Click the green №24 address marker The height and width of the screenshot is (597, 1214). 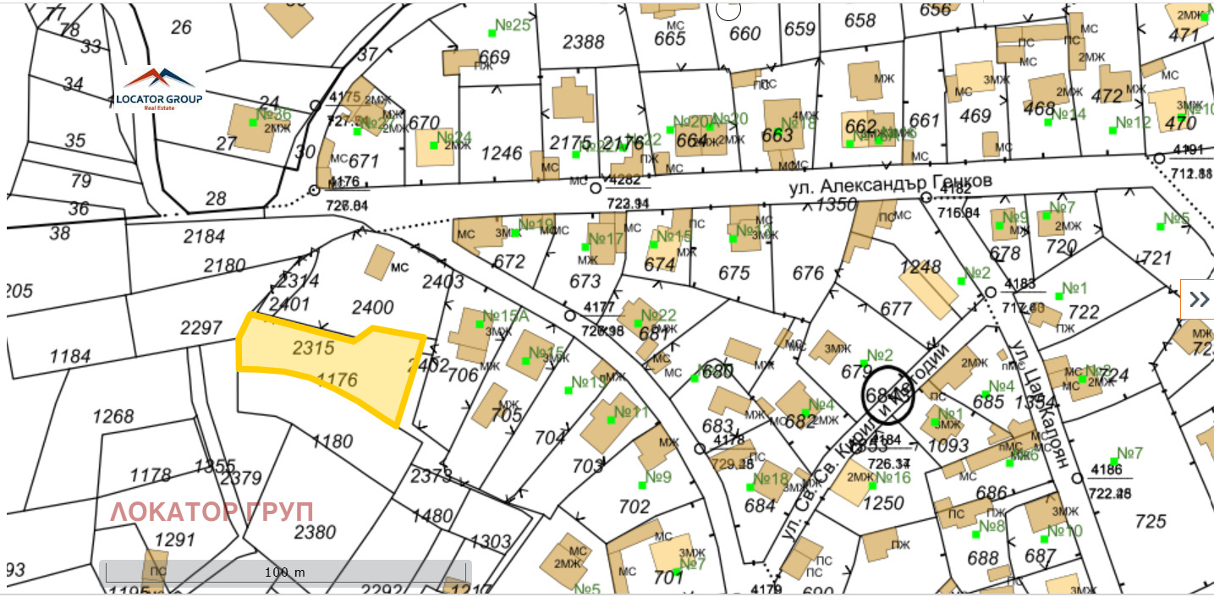(435, 145)
